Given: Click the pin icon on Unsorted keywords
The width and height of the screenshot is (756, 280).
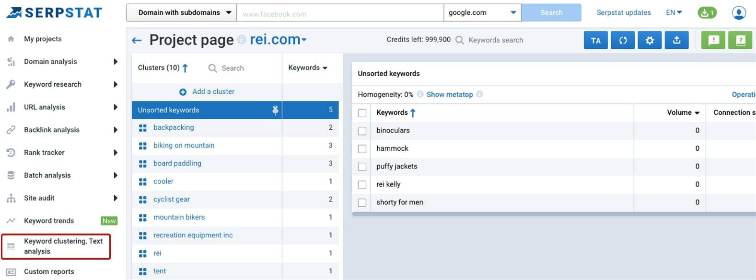Looking at the screenshot, I should pos(275,110).
